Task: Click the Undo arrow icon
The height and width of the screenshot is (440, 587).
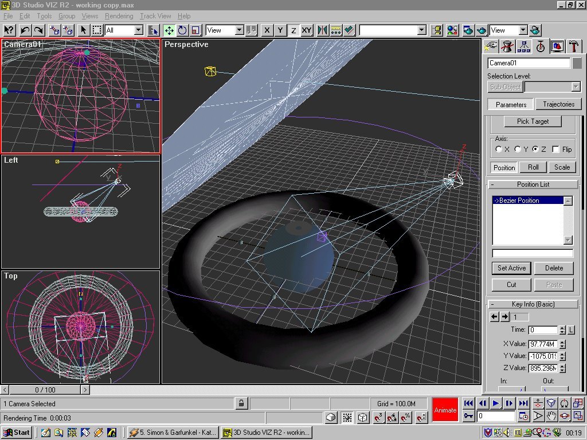Action: click(25, 30)
